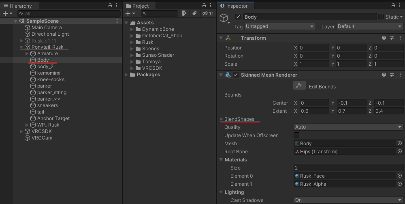This screenshot has width=405, height=204.
Task: Select the body_2 object in hierarchy
Action: 45,67
